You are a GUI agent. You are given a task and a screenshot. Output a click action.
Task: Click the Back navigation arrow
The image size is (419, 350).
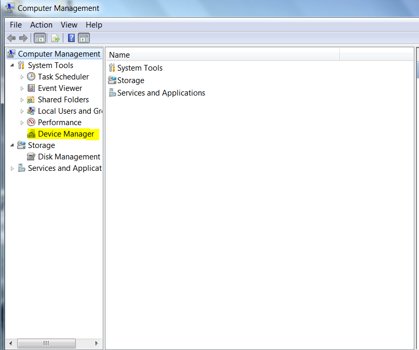[11, 37]
